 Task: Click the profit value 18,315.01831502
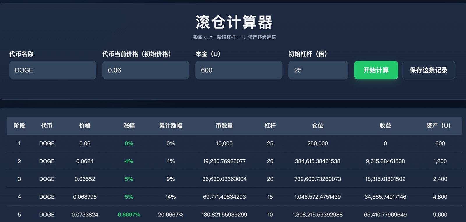tap(385, 179)
